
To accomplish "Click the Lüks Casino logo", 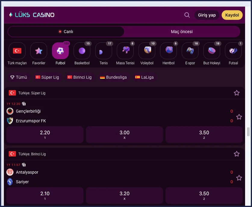I will (32, 15).
